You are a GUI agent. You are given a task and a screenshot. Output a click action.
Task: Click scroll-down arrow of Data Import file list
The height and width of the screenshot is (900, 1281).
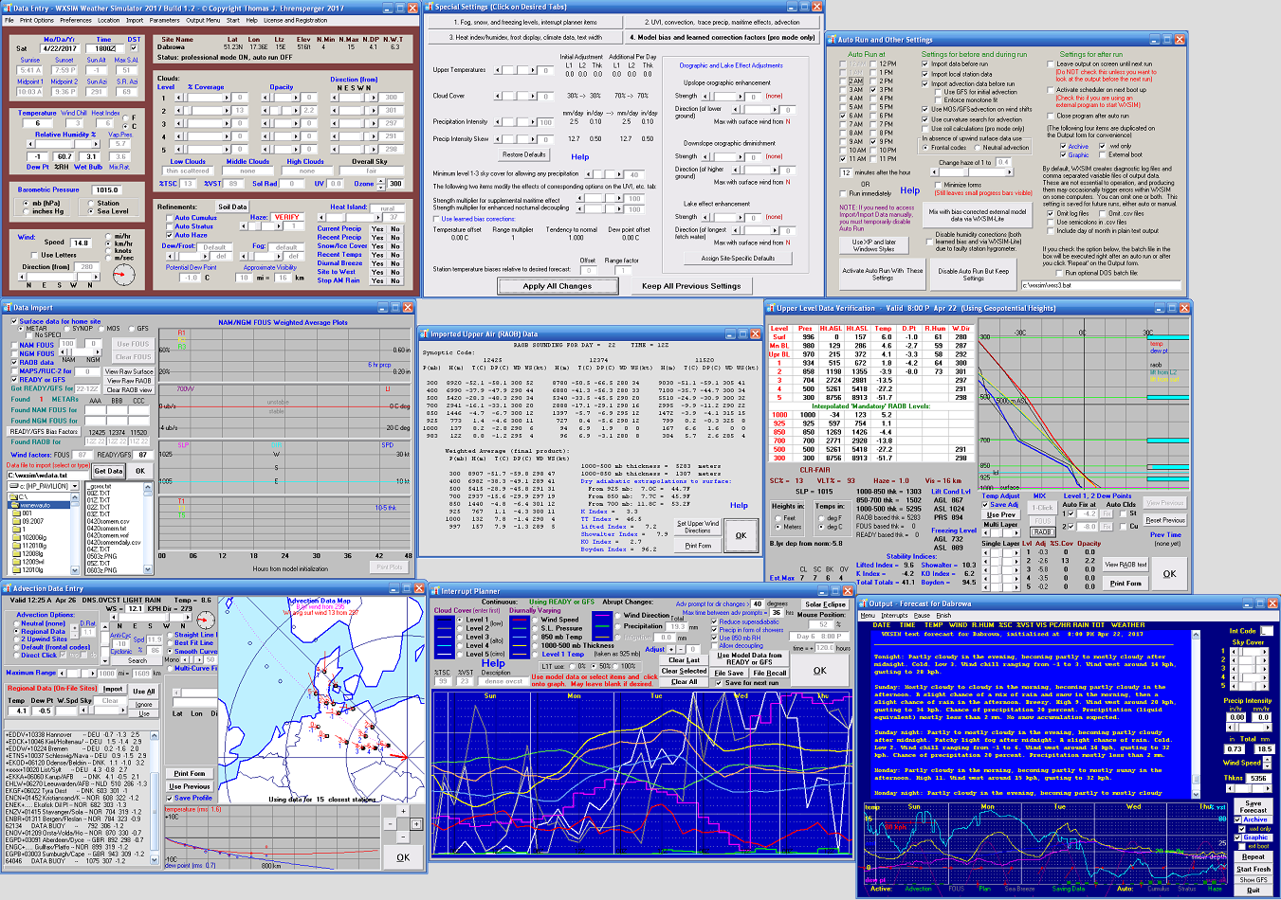click(148, 570)
